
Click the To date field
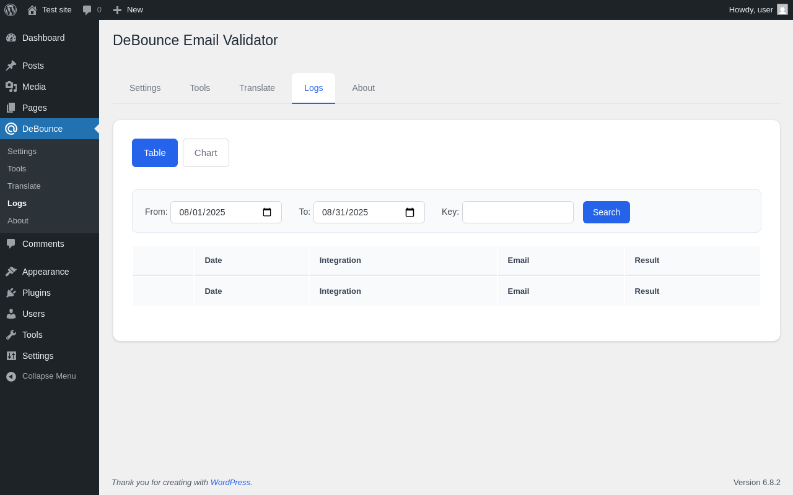[x=369, y=212]
